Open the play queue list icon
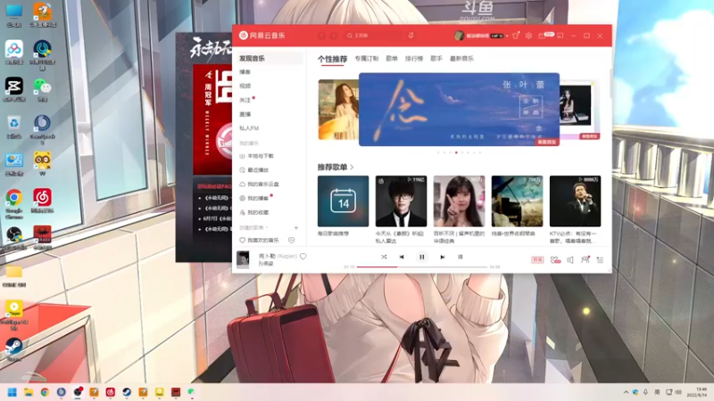The image size is (714, 401). (x=600, y=259)
